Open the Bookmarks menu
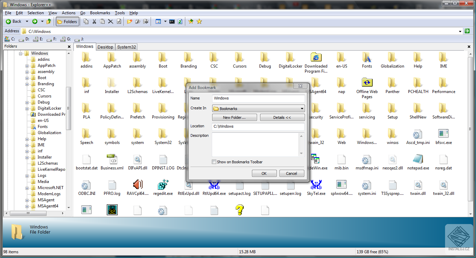Viewport: 476px width, 258px height. [100, 13]
